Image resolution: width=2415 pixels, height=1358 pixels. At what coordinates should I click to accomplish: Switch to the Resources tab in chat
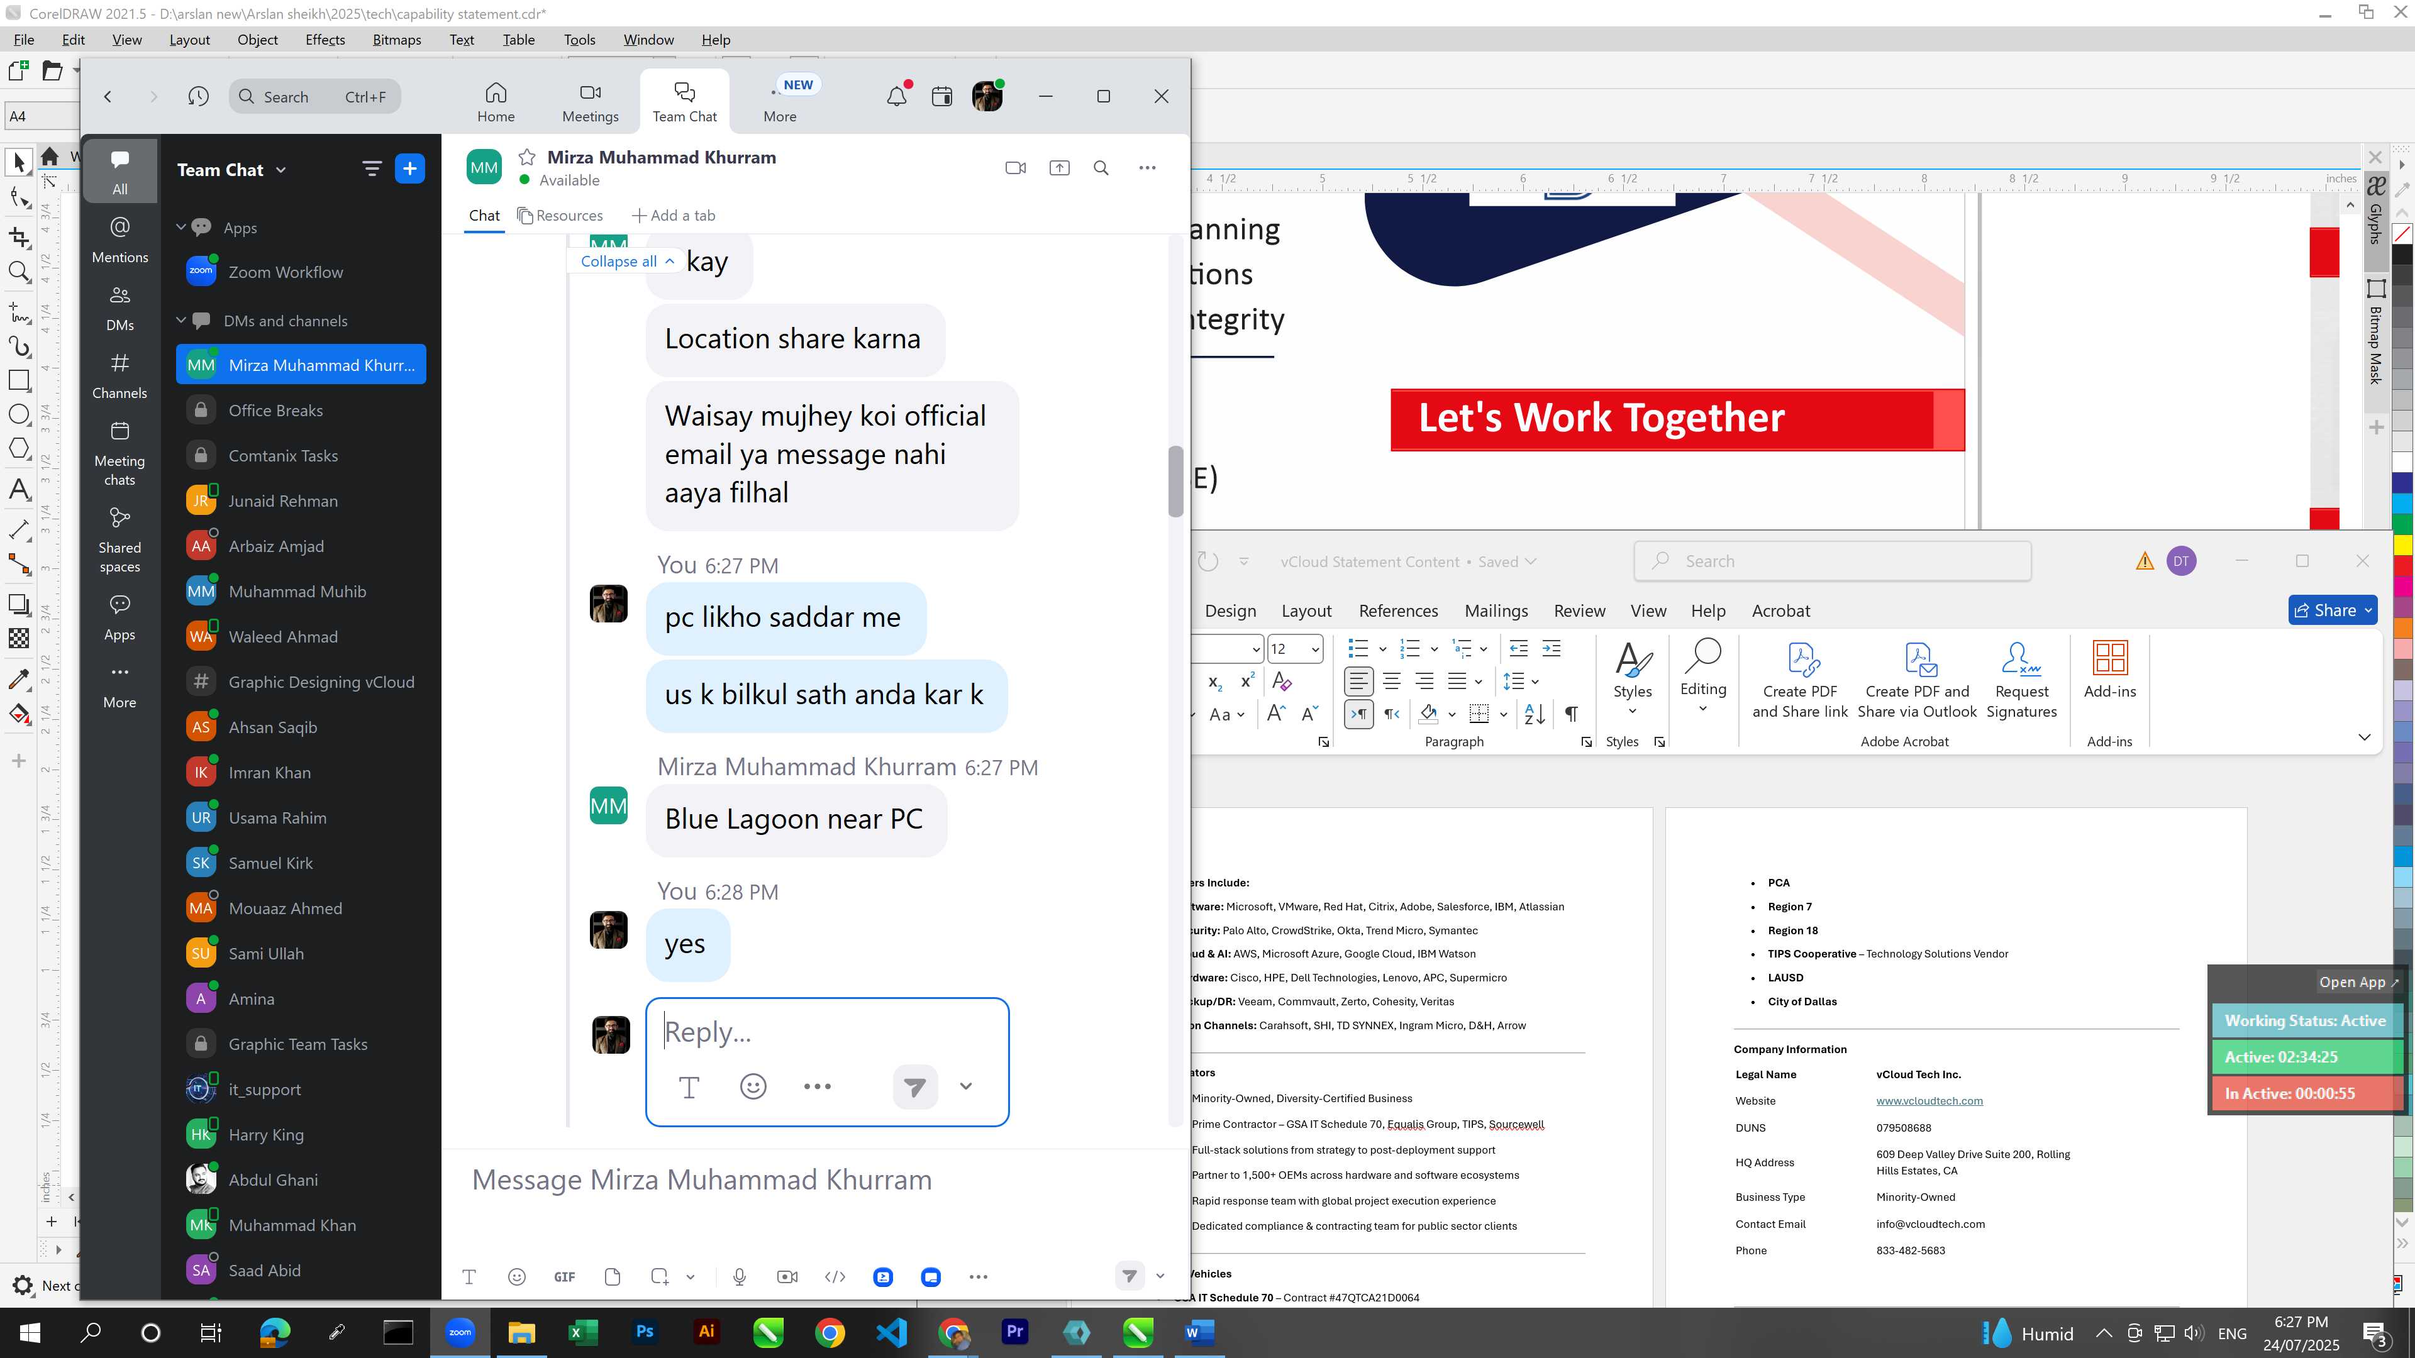pos(560,216)
